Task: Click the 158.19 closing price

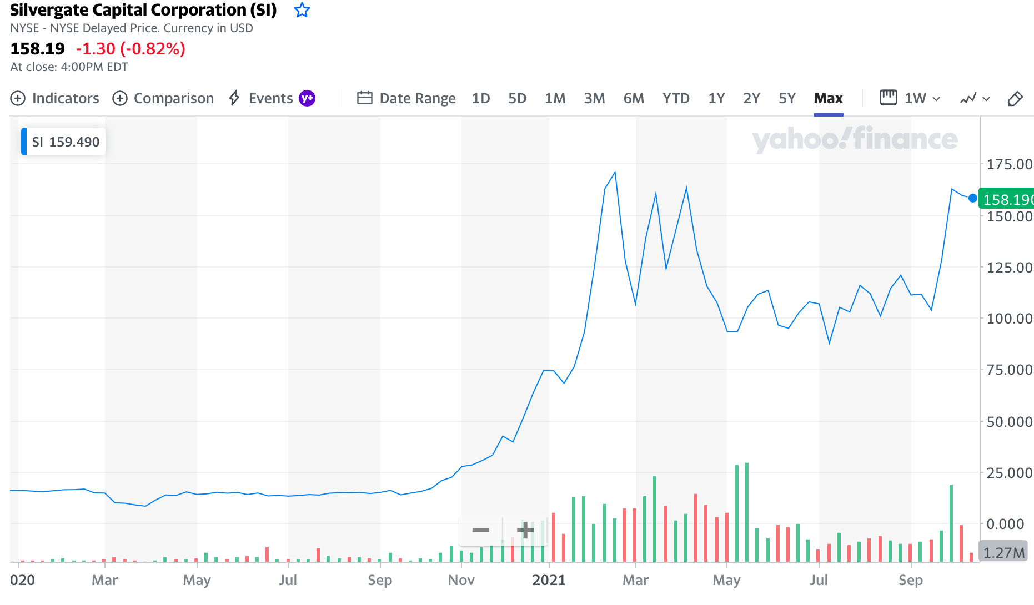Action: tap(38, 49)
